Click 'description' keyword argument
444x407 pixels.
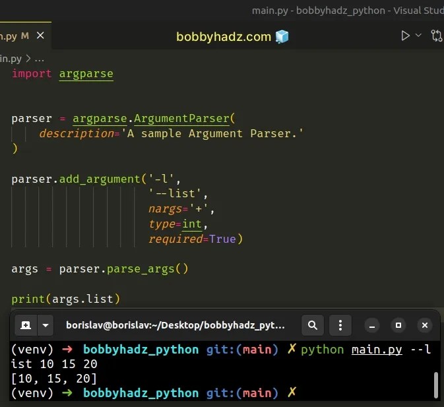(77, 134)
